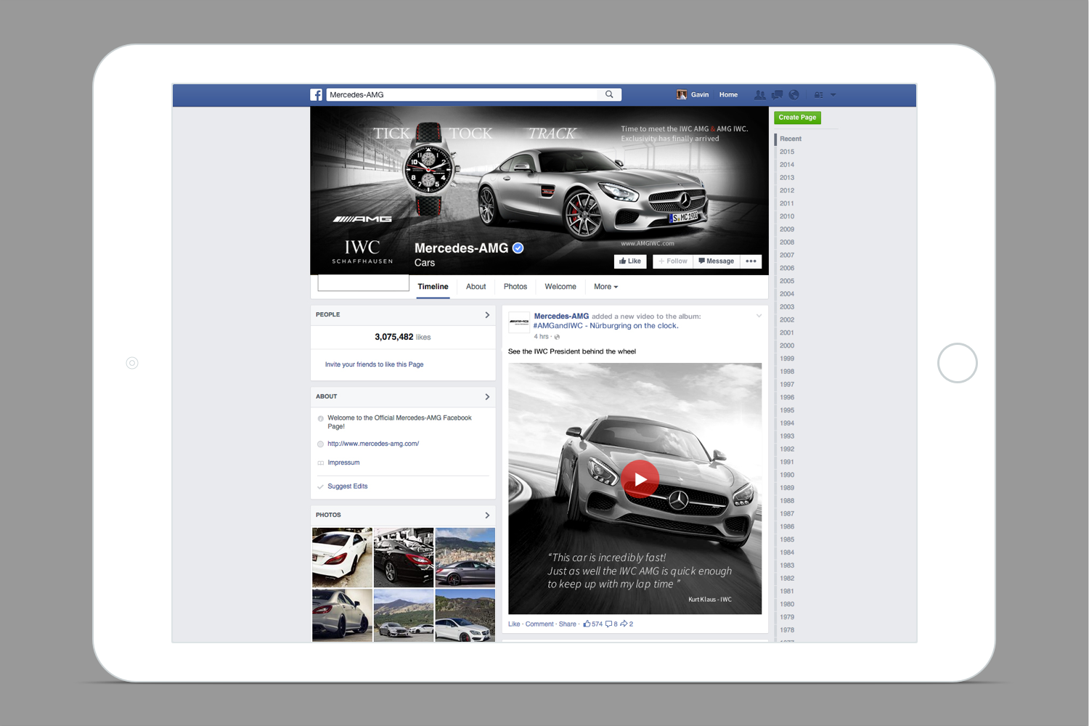
Task: Click Home in the top bar
Action: pos(728,95)
